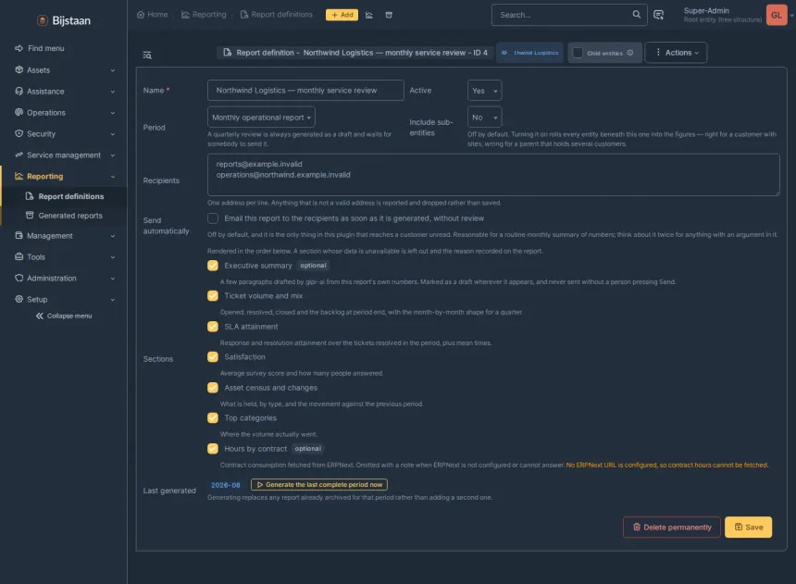Edit the Name input field
796x584 pixels.
305,91
